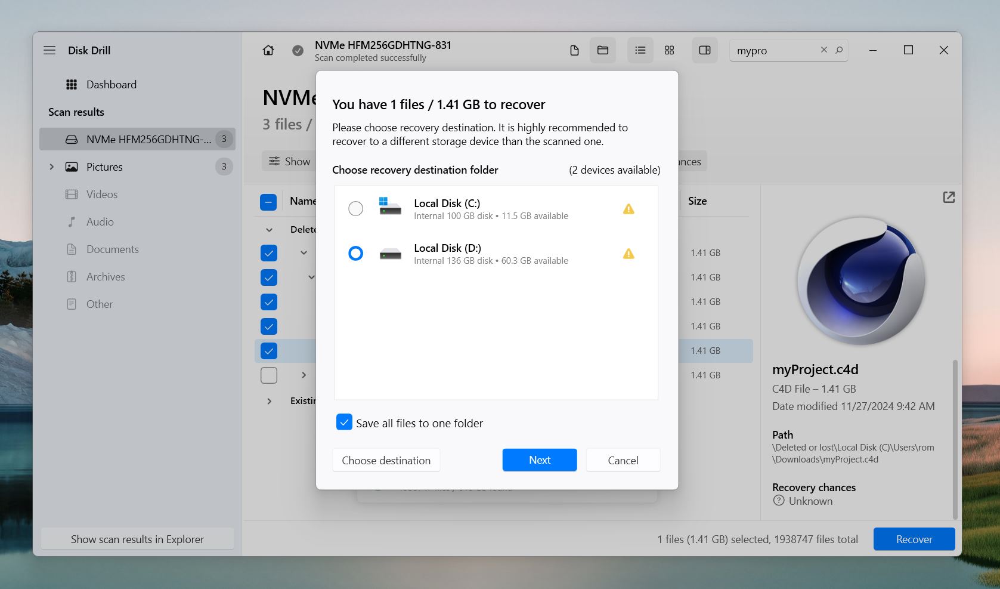Click the warning icon for Local Disk (D:)

(629, 254)
